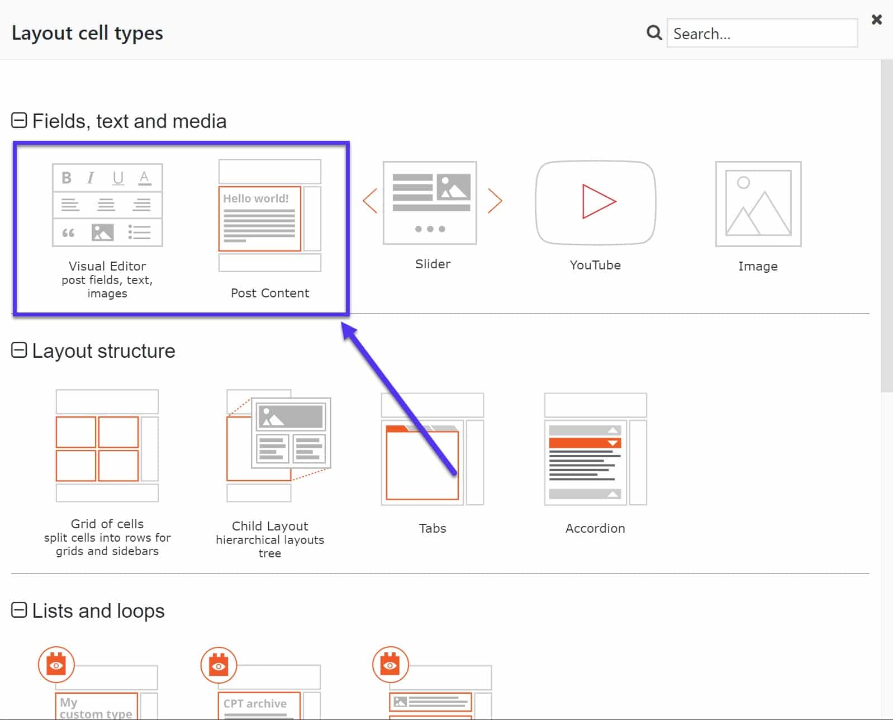
Task: Click the magnifying glass search icon
Action: 654,33
